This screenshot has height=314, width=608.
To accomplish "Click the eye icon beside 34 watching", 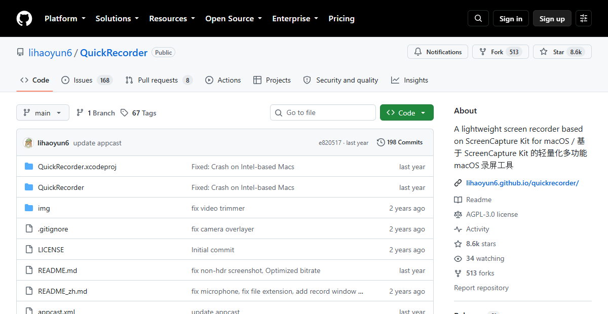I will 458,258.
